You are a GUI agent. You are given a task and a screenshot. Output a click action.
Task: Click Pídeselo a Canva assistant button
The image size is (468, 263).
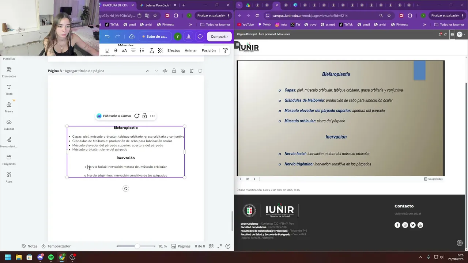pos(114,116)
